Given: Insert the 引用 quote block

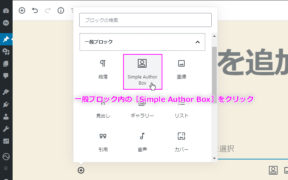Looking at the screenshot, I should (103, 143).
